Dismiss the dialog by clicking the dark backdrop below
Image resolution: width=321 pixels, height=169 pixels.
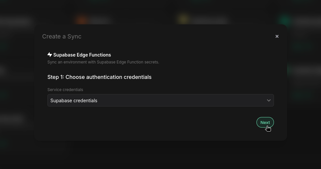click(161, 155)
